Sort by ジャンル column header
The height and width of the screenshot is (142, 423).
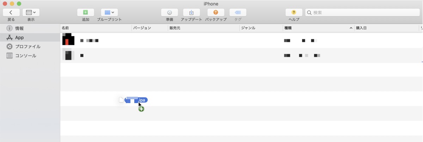click(x=261, y=28)
